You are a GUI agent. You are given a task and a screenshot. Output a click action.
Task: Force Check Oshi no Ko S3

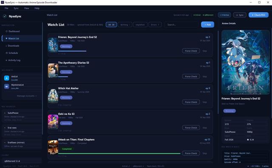pos(191,128)
